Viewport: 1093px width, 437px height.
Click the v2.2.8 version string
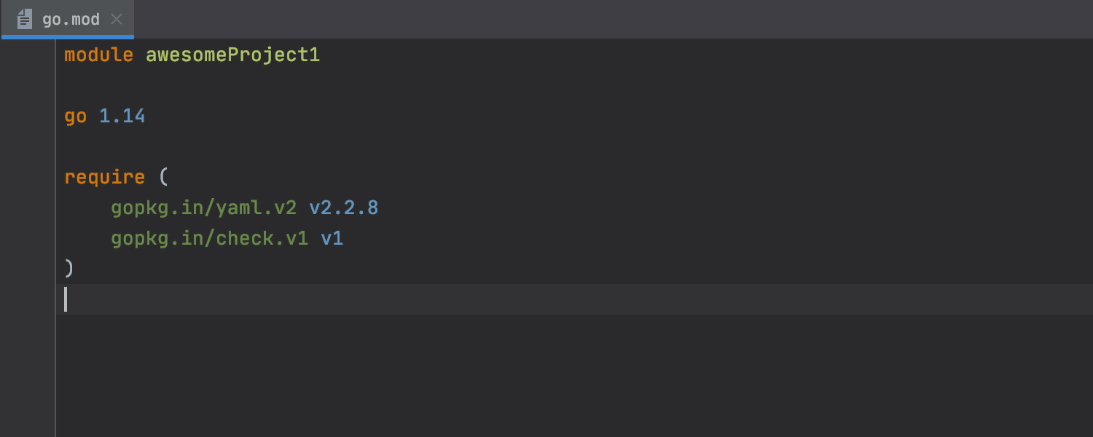click(343, 208)
